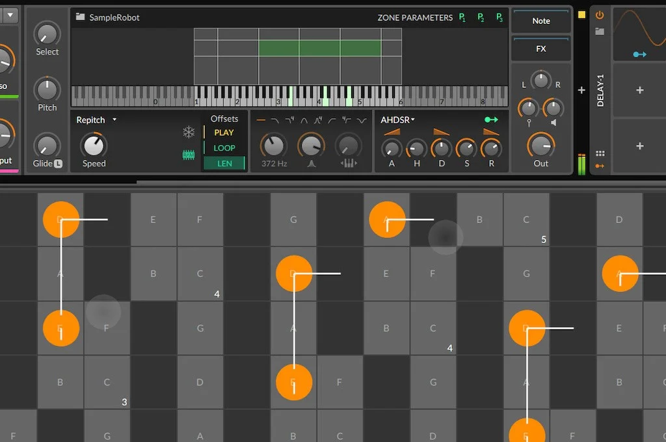
Task: Open the DELAY-1 preset folder icon
Action: click(600, 31)
